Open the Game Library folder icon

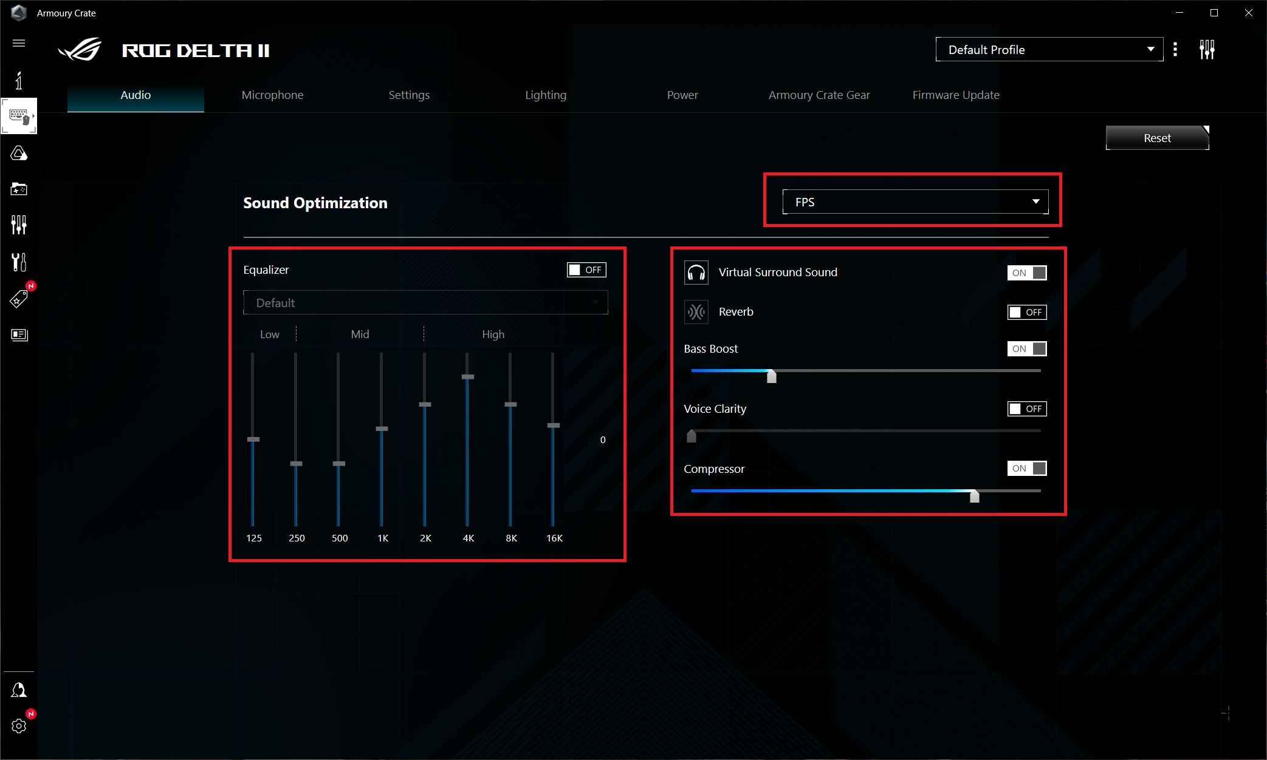pos(19,189)
